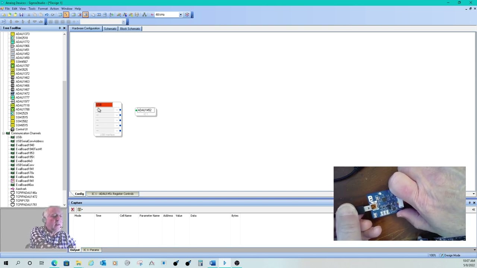Collapse the Communication Channels tree node

(3, 133)
